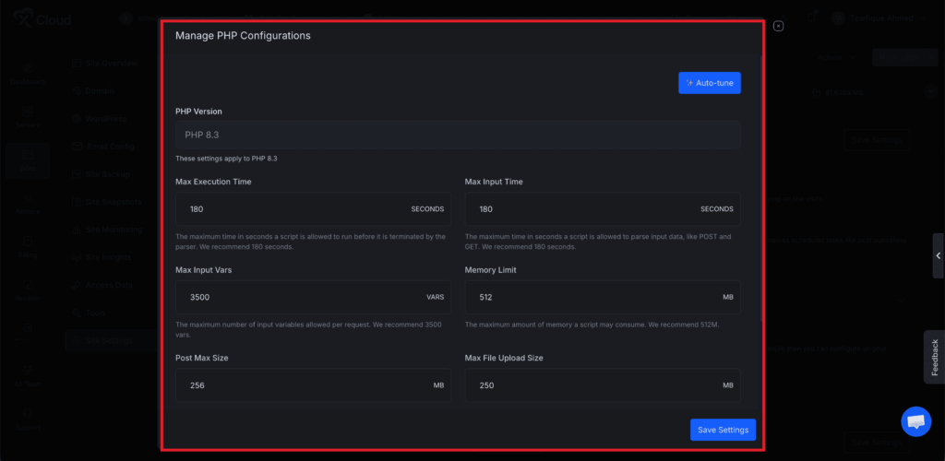945x461 pixels.
Task: Click the Max File Upload Size field
Action: coord(586,385)
